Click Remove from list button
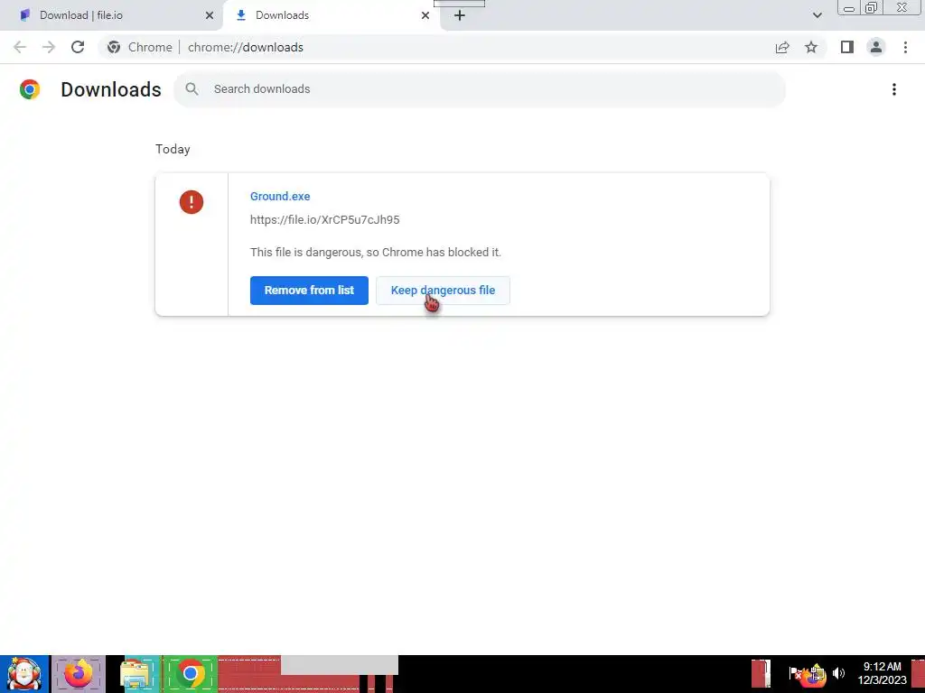The height and width of the screenshot is (693, 925). coord(309,291)
